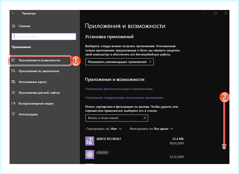239x174 pixels.
Task: Click the icon beside Приложения и возможности in sidebar
Action: [x=14, y=60]
